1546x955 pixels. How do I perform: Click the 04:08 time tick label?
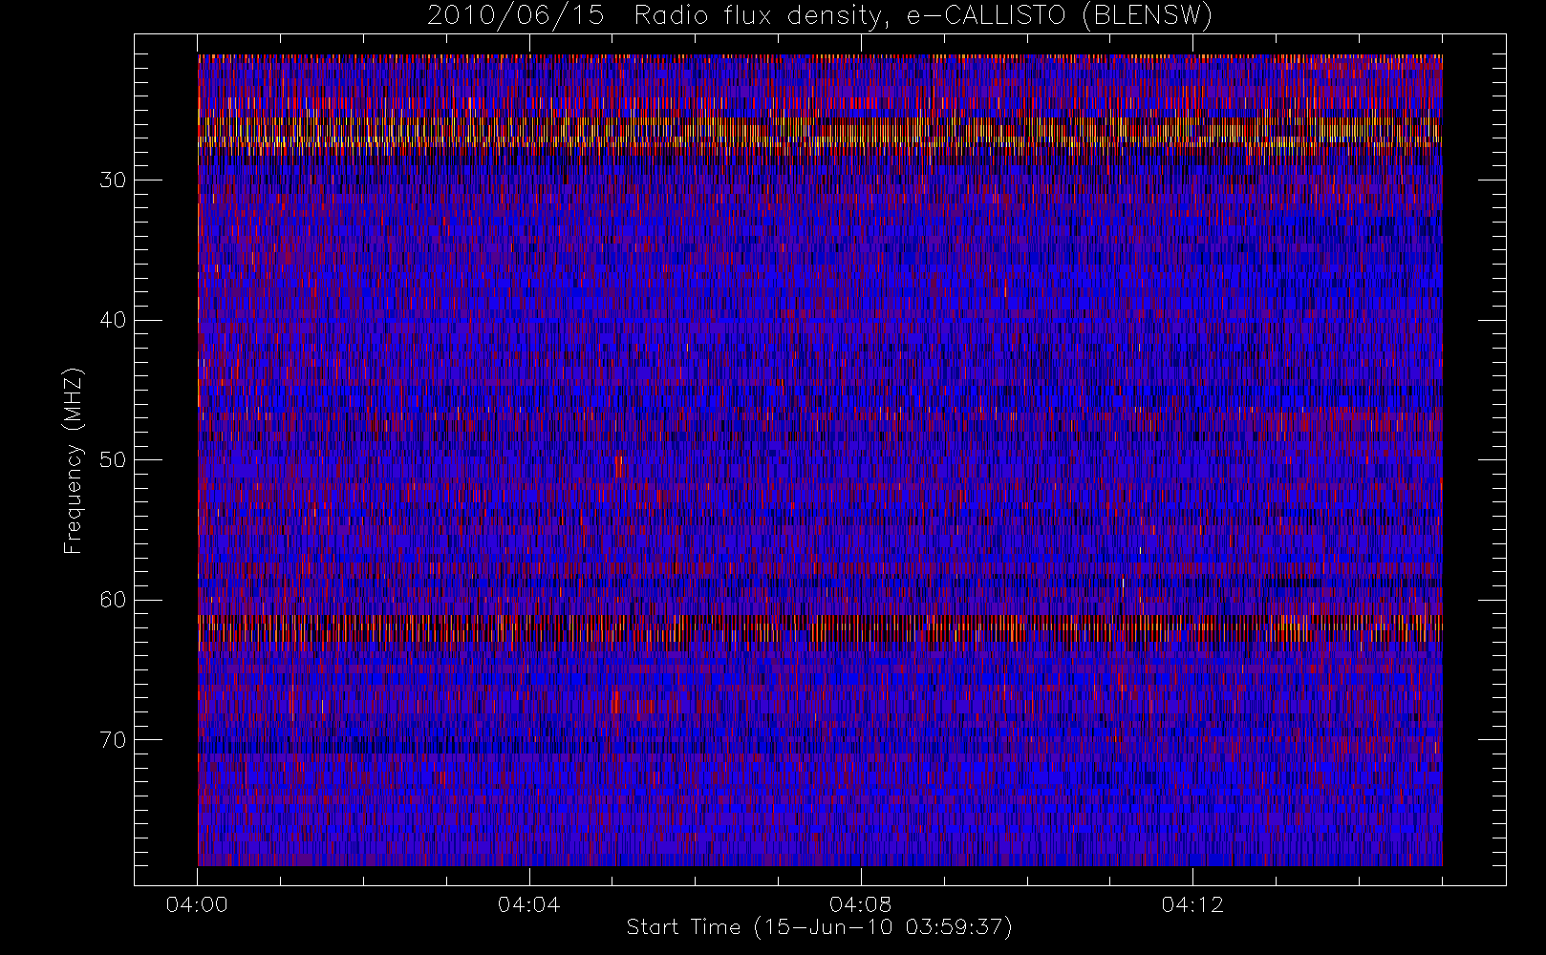tap(860, 904)
